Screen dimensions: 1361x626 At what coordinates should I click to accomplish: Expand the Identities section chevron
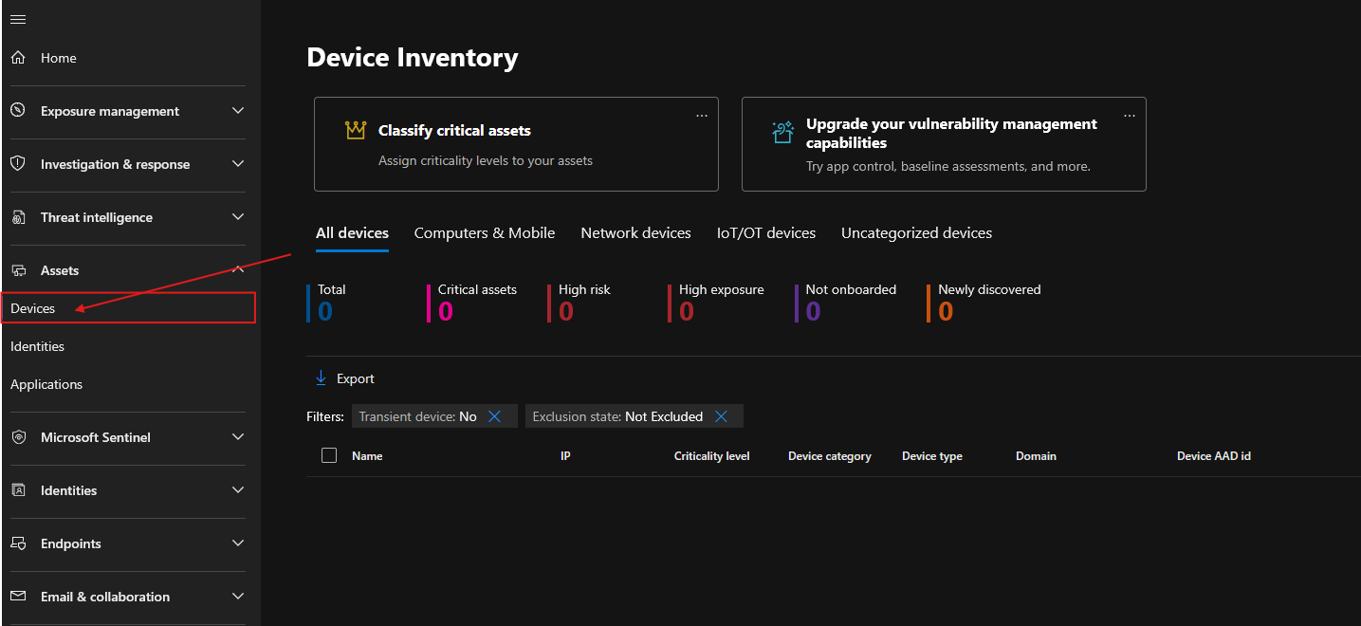pyautogui.click(x=238, y=490)
